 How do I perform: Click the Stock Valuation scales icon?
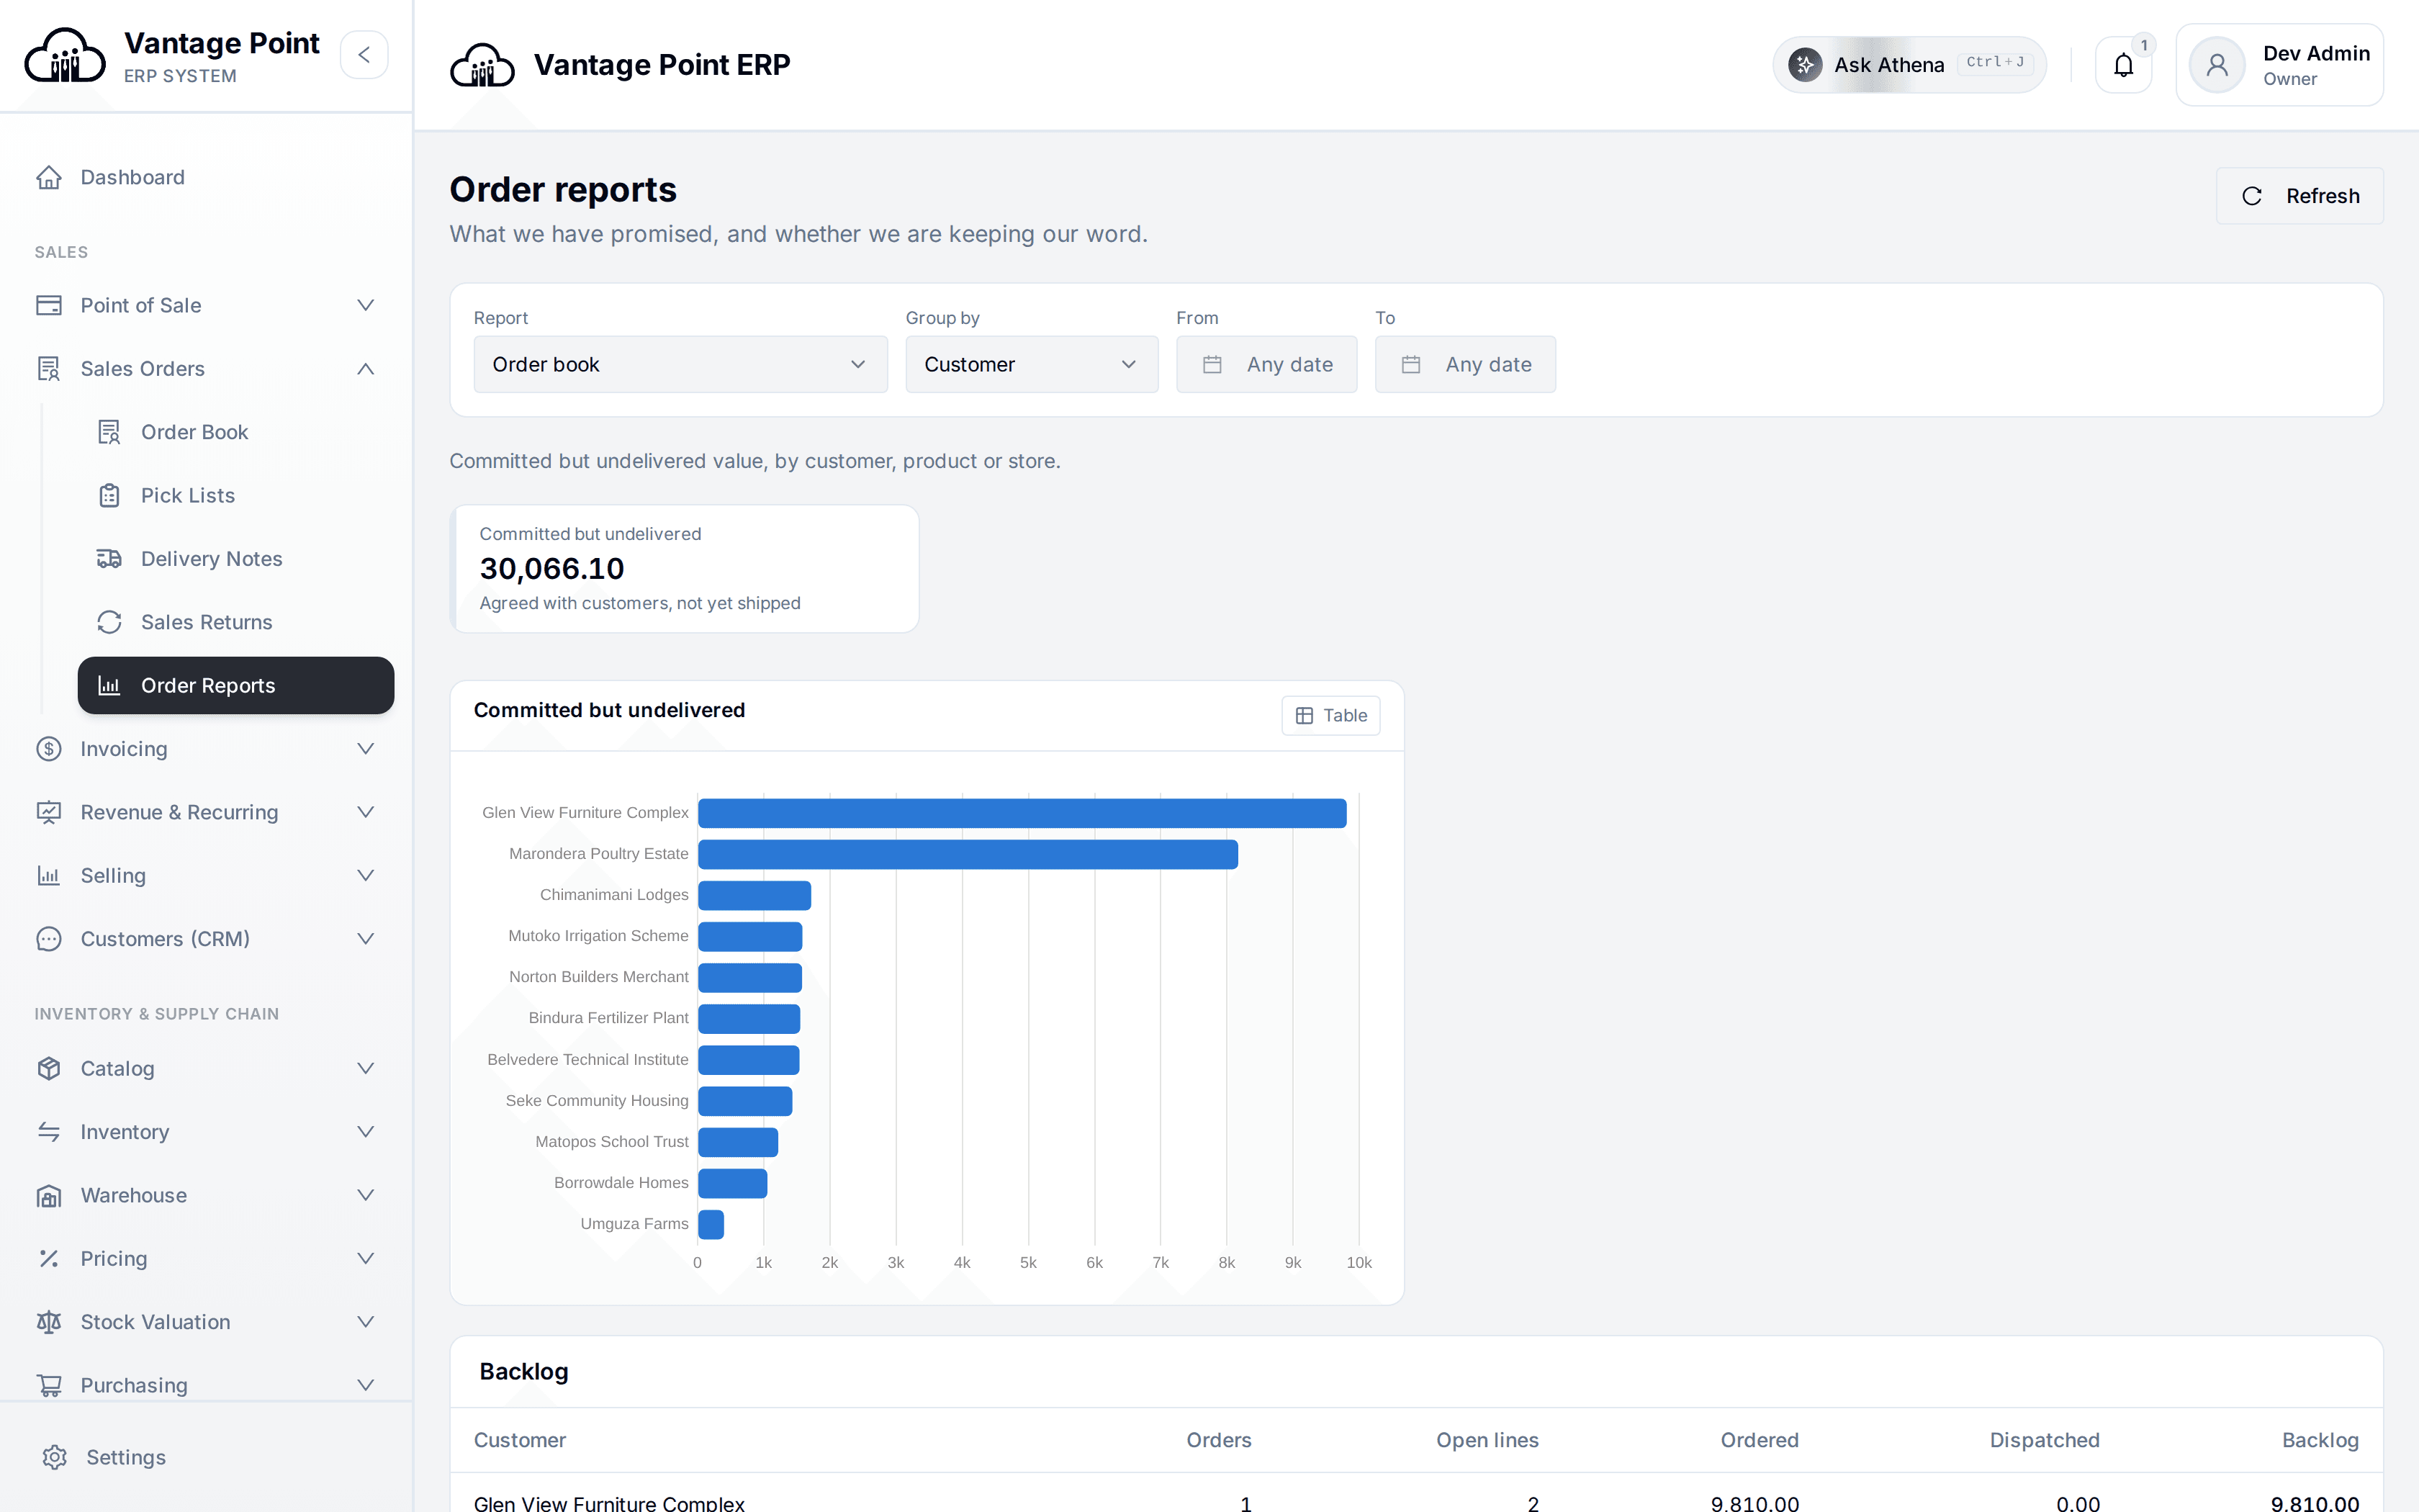49,1322
